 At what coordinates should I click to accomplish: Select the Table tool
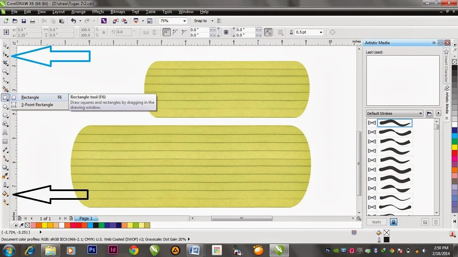coord(5,141)
